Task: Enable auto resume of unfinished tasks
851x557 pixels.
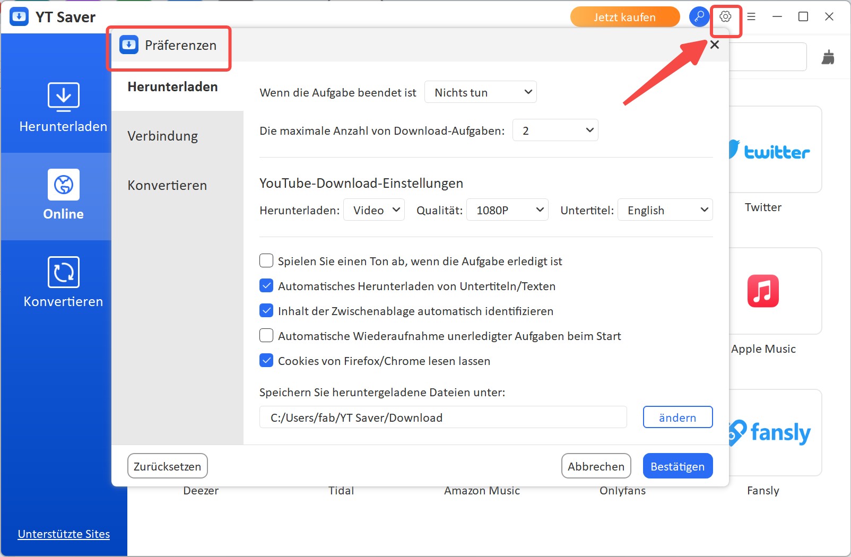Action: pyautogui.click(x=266, y=336)
